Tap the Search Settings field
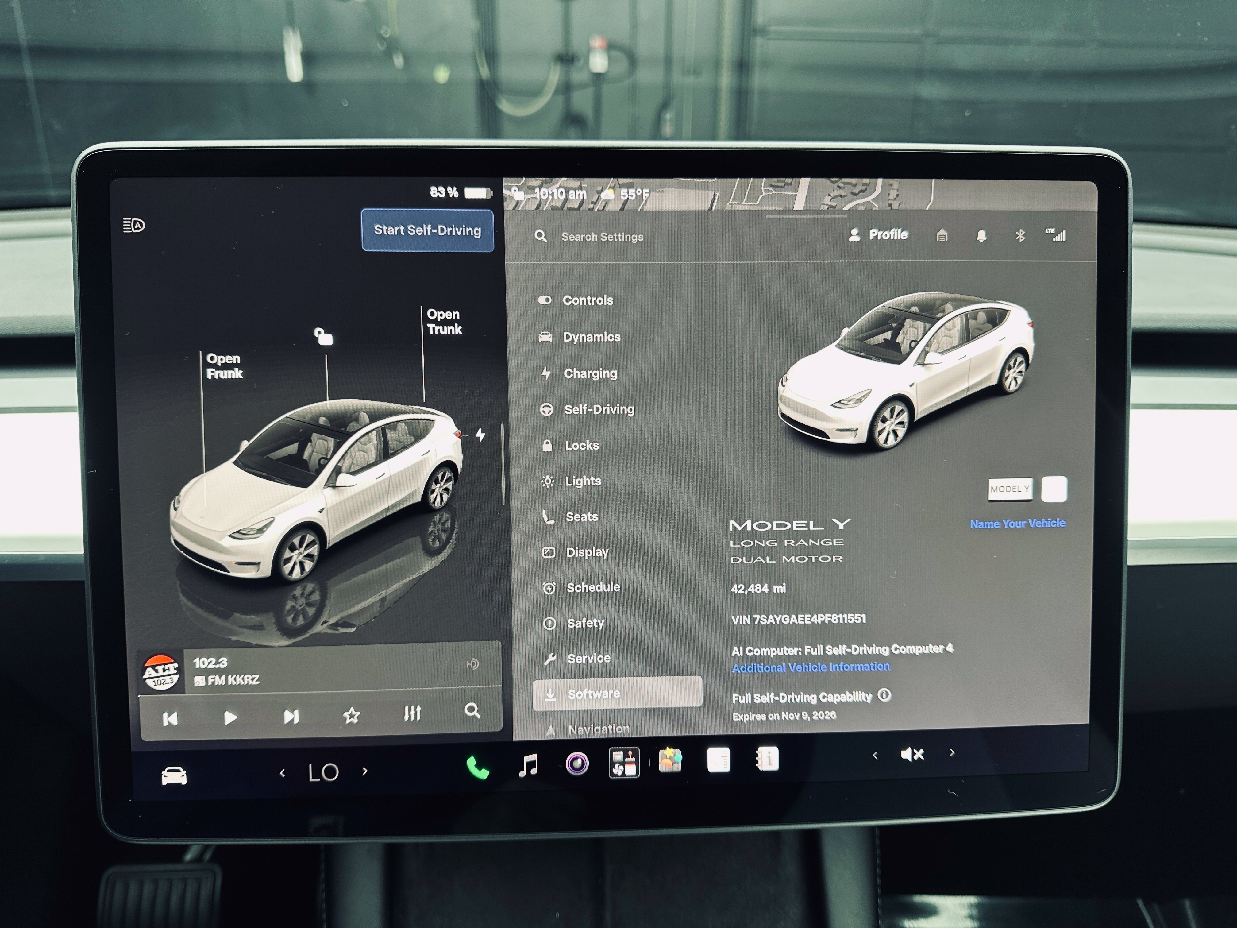This screenshot has width=1237, height=928. click(x=602, y=237)
